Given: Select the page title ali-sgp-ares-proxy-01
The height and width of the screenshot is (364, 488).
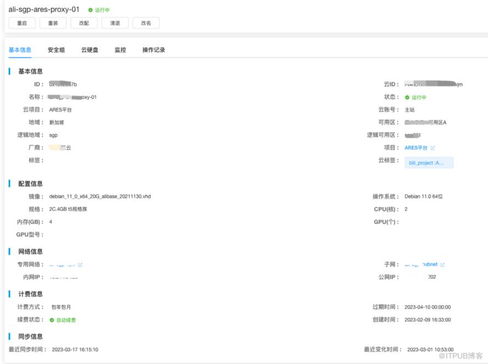Looking at the screenshot, I should point(44,9).
